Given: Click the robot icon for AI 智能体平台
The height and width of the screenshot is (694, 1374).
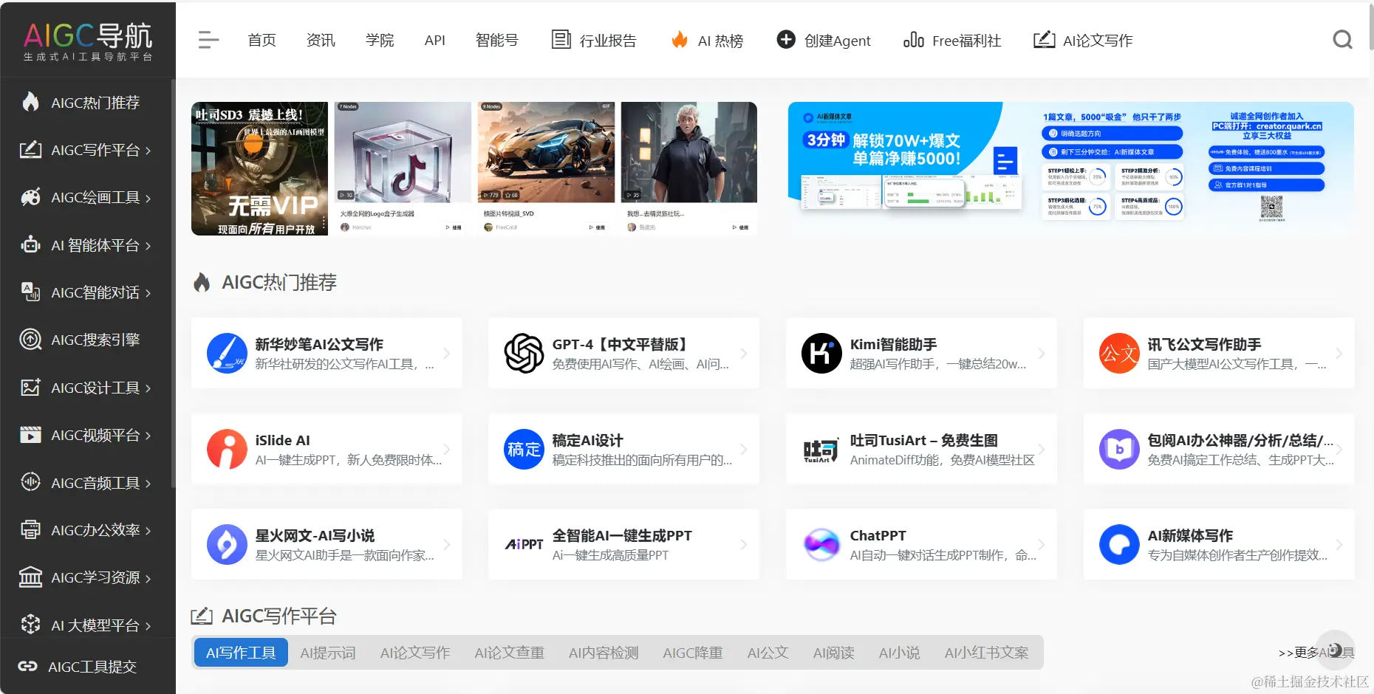Looking at the screenshot, I should pos(30,245).
